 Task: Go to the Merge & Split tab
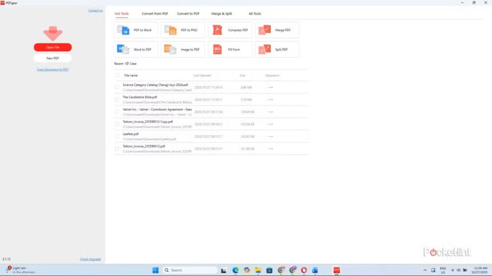click(221, 14)
